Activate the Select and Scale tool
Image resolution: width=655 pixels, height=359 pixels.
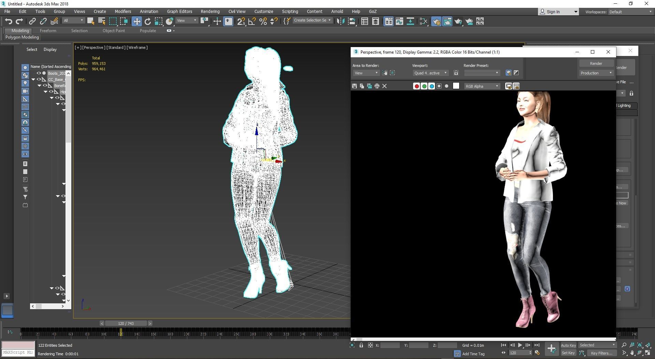159,21
